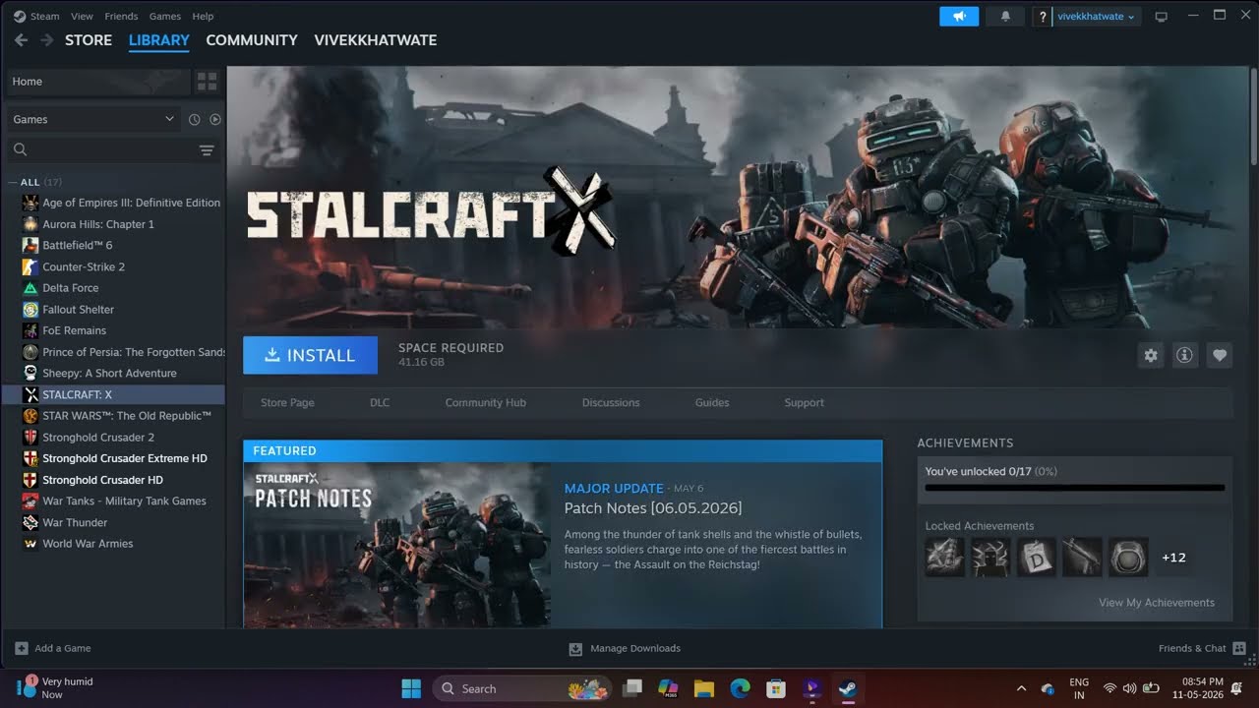Image resolution: width=1259 pixels, height=708 pixels.
Task: Sort games by recent activity clock icon
Action: tap(194, 119)
